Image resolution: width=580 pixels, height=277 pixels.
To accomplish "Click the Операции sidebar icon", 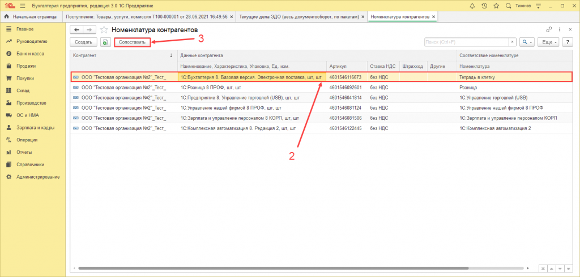I will (x=9, y=140).
